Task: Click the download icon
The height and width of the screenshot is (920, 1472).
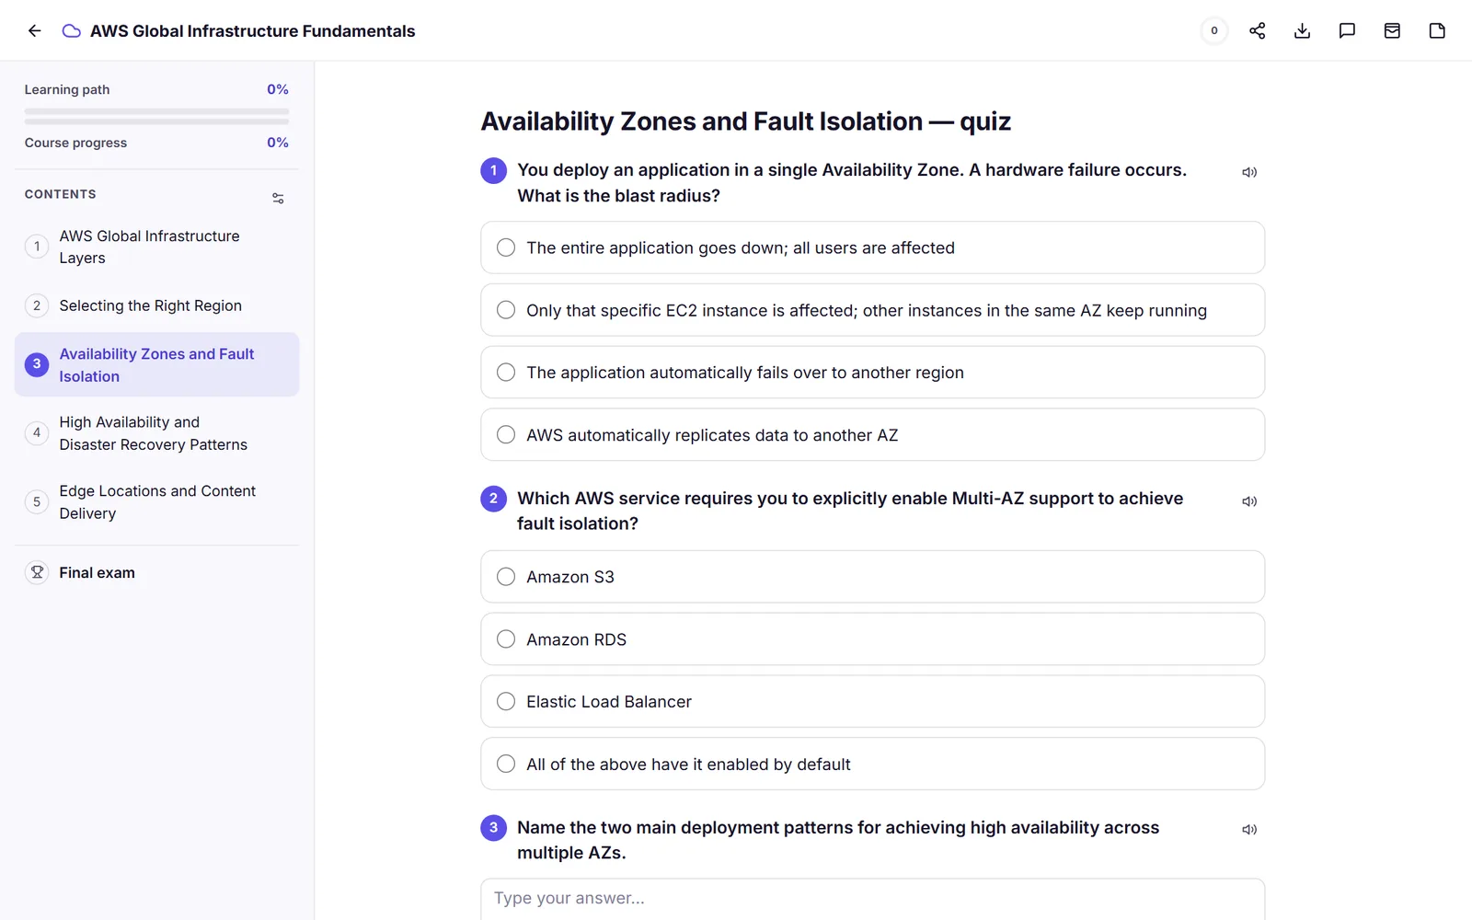Action: click(x=1302, y=30)
